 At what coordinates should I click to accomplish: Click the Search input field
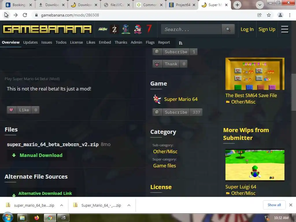(x=191, y=29)
